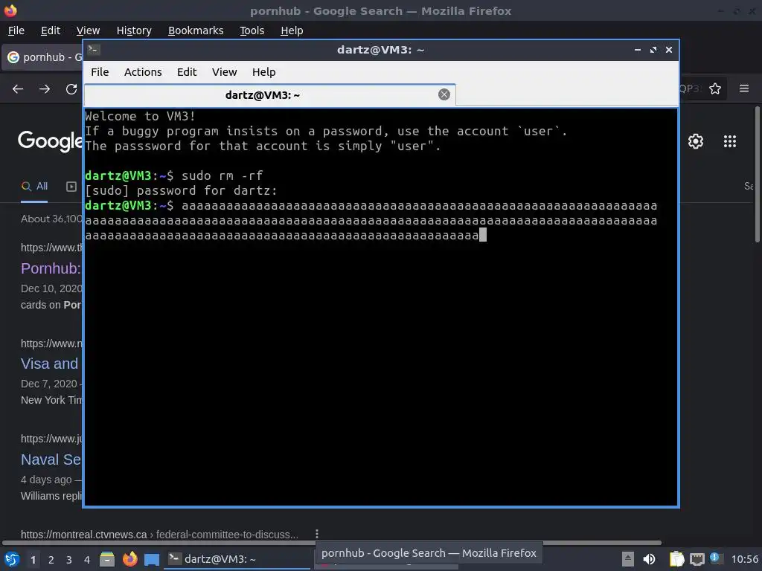Image resolution: width=762 pixels, height=571 pixels.
Task: Minimize the terminal window
Action: point(638,50)
